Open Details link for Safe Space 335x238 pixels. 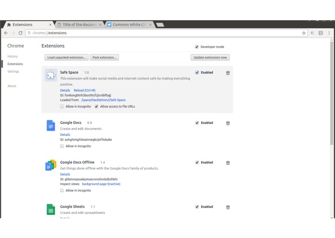(65, 90)
